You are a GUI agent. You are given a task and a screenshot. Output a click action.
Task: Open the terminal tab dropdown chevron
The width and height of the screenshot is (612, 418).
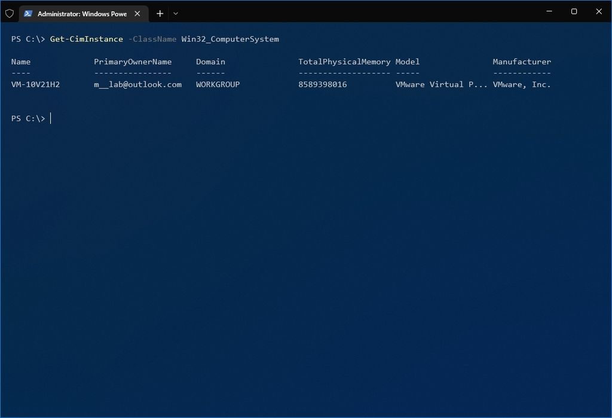tap(175, 13)
